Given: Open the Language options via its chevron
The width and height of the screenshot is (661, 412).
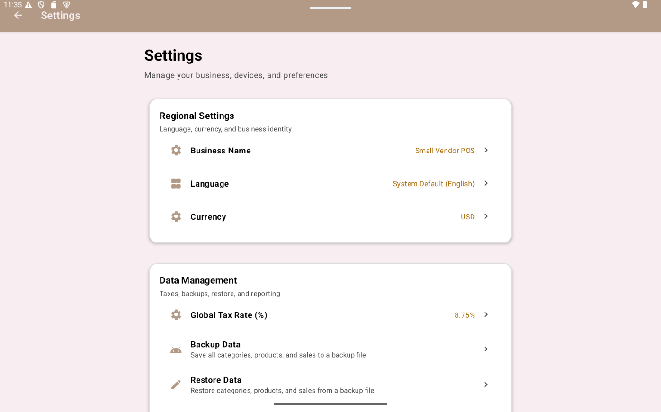Looking at the screenshot, I should (x=486, y=183).
